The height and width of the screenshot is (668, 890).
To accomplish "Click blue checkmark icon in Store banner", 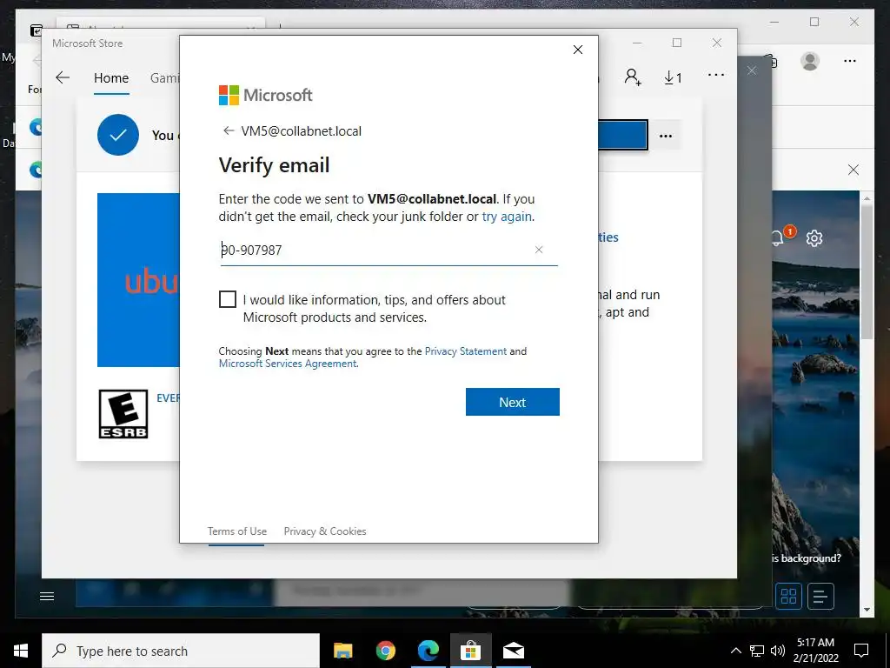I will 118,135.
